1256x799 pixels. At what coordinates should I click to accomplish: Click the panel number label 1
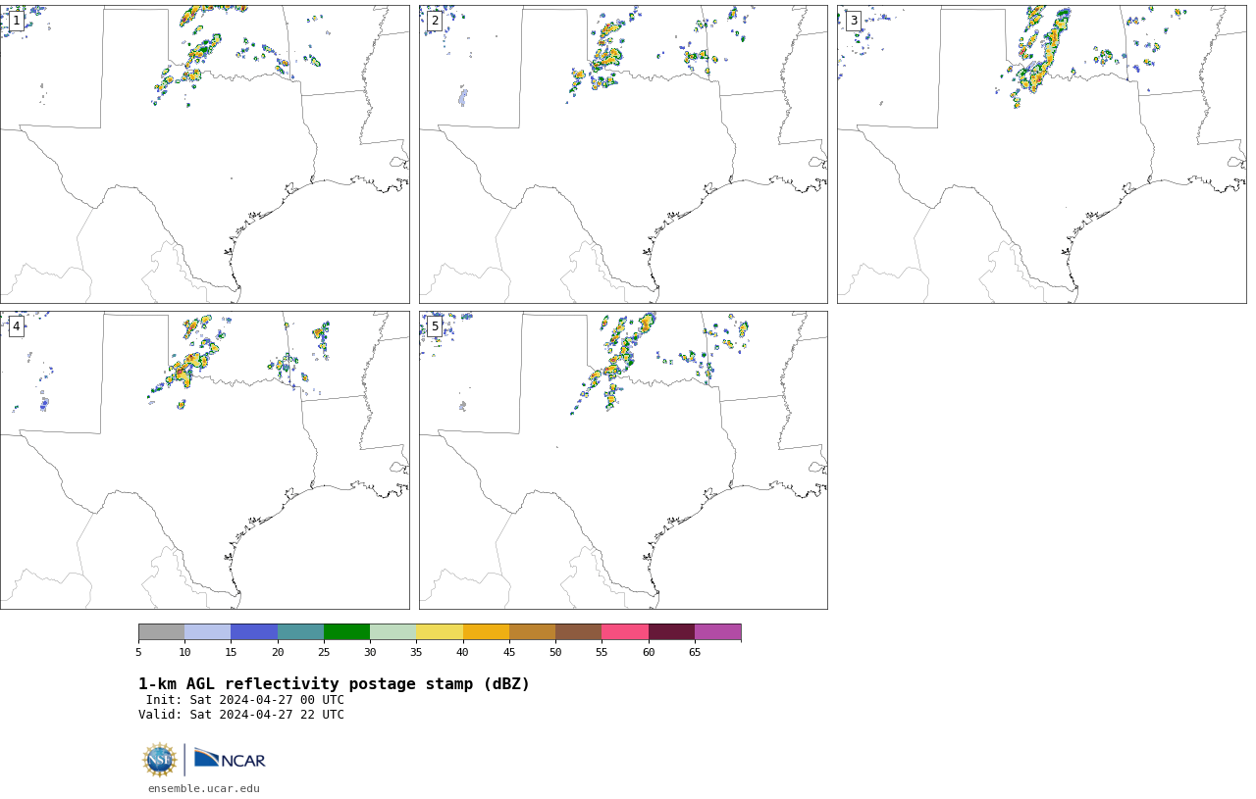[x=16, y=21]
